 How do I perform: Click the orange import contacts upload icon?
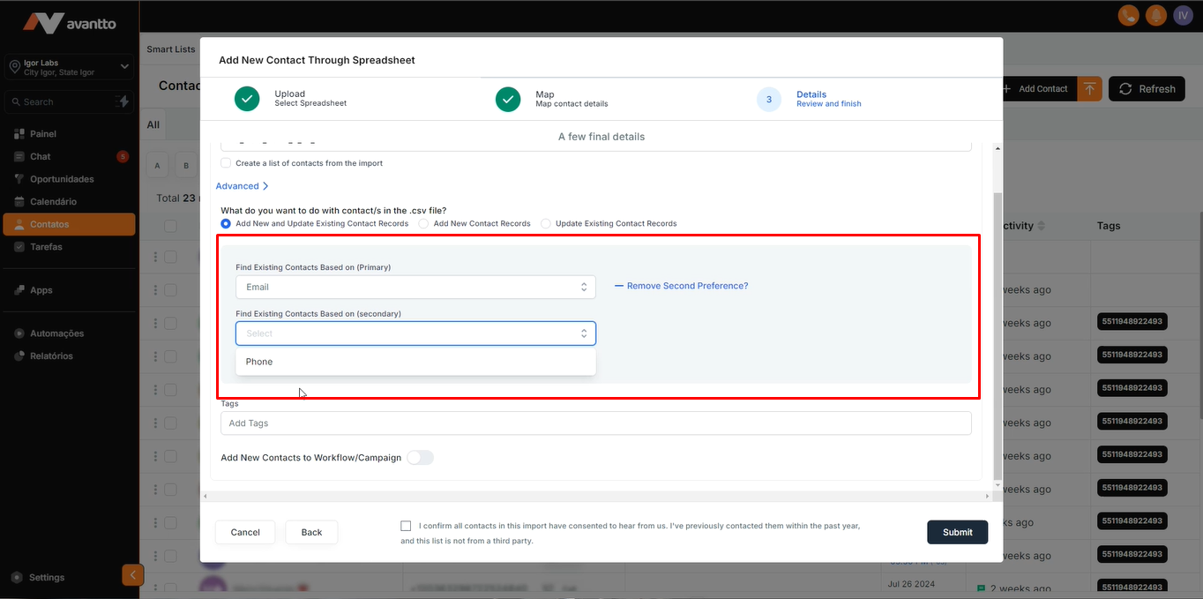pos(1090,89)
